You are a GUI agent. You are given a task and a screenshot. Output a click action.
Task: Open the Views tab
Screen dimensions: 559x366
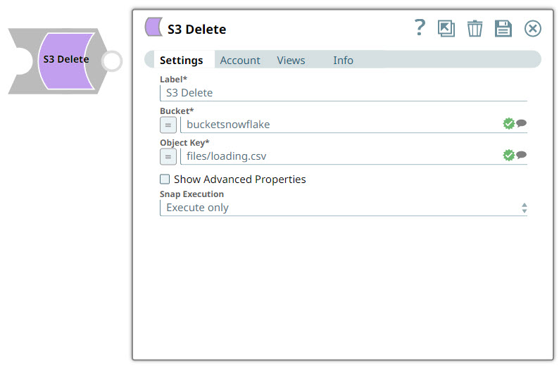point(291,61)
